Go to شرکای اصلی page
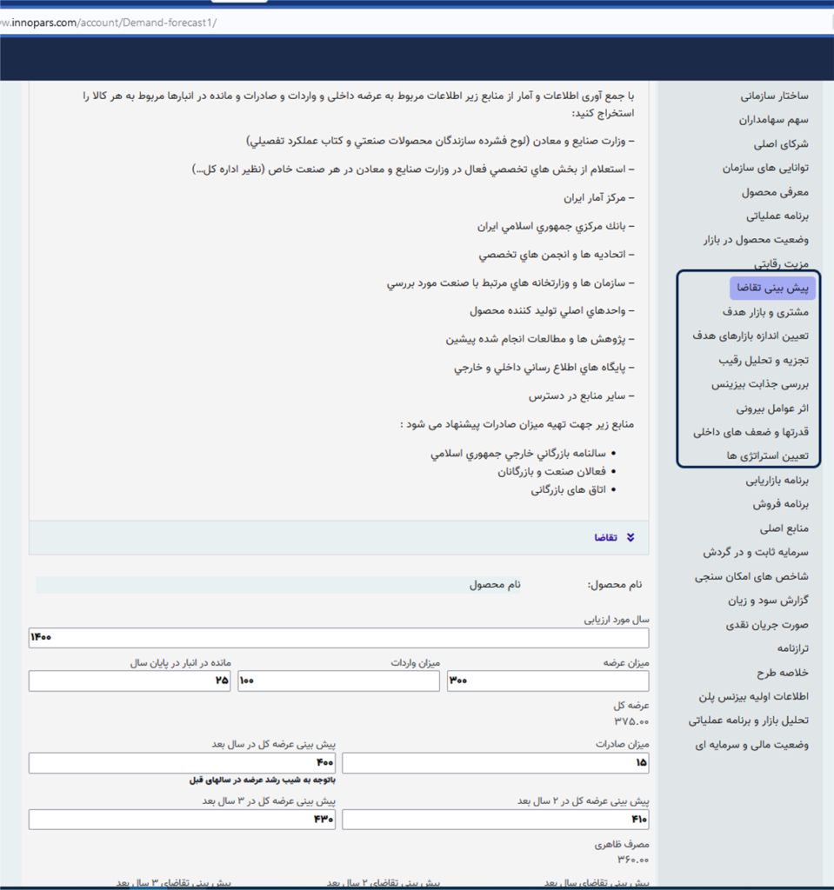The width and height of the screenshot is (834, 890). click(x=781, y=144)
